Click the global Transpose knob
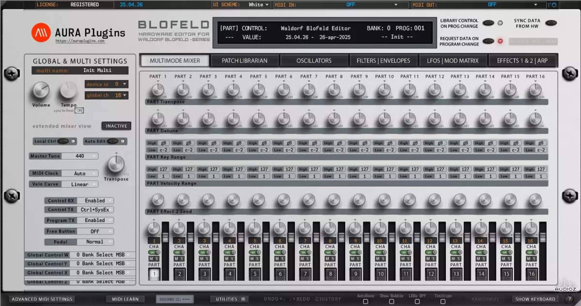 pos(116,164)
